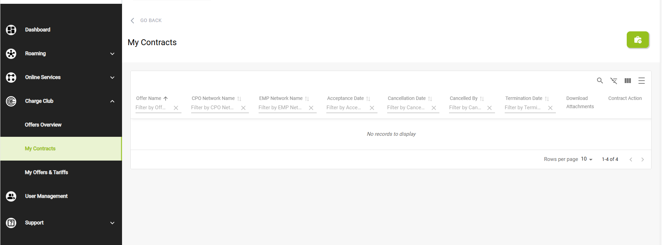
Task: Click the GO BACK link
Action: pos(151,20)
